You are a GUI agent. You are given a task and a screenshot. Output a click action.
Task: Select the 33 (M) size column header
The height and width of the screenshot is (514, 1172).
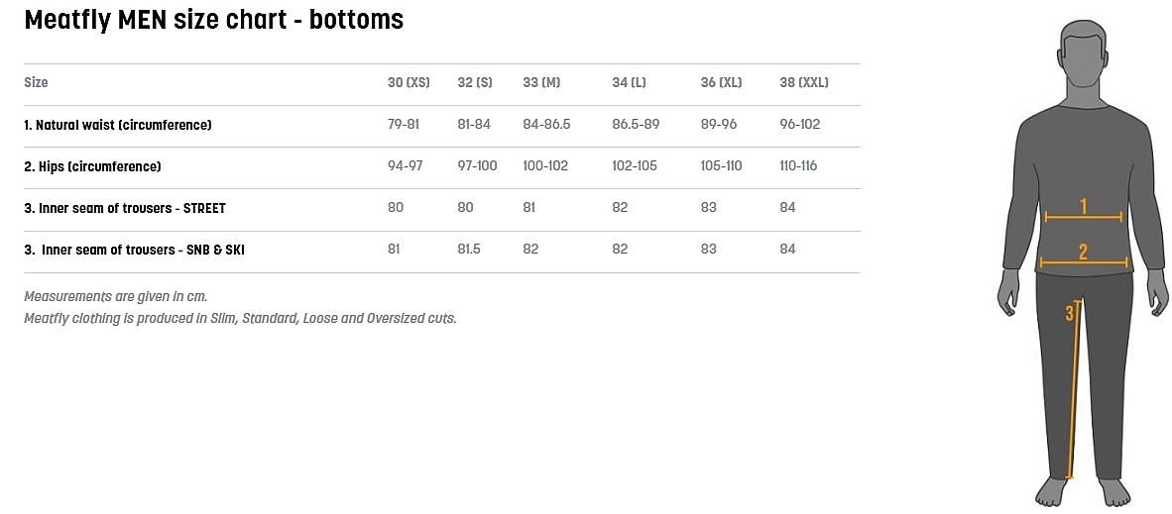[x=541, y=82]
